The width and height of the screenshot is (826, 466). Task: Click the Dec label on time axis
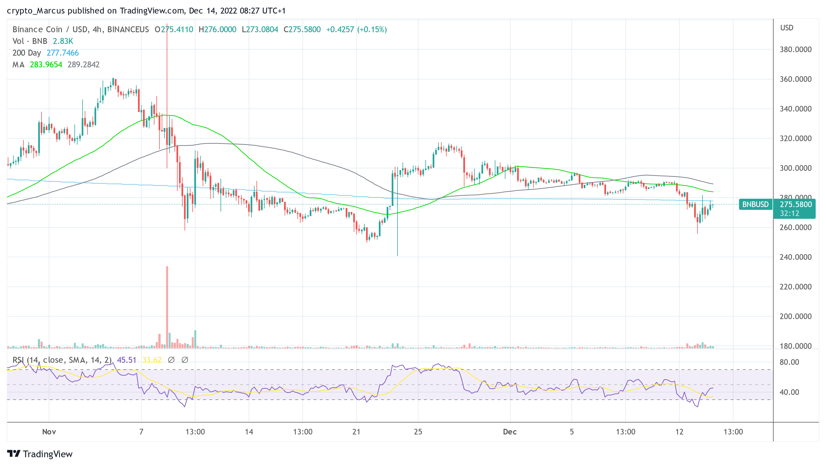(x=510, y=432)
